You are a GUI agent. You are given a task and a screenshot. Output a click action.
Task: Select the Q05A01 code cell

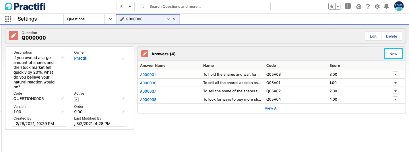(273, 83)
